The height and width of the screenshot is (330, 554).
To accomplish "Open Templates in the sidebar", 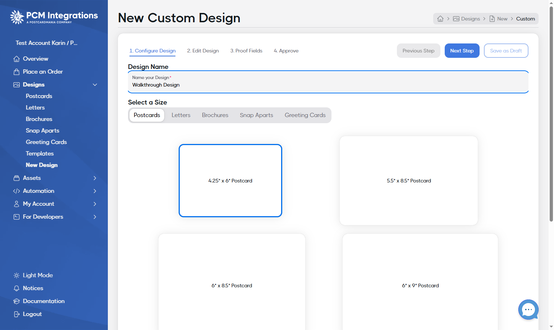I will click(x=40, y=154).
